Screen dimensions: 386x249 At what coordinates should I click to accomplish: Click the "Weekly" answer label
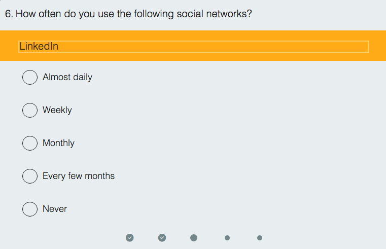coord(57,110)
